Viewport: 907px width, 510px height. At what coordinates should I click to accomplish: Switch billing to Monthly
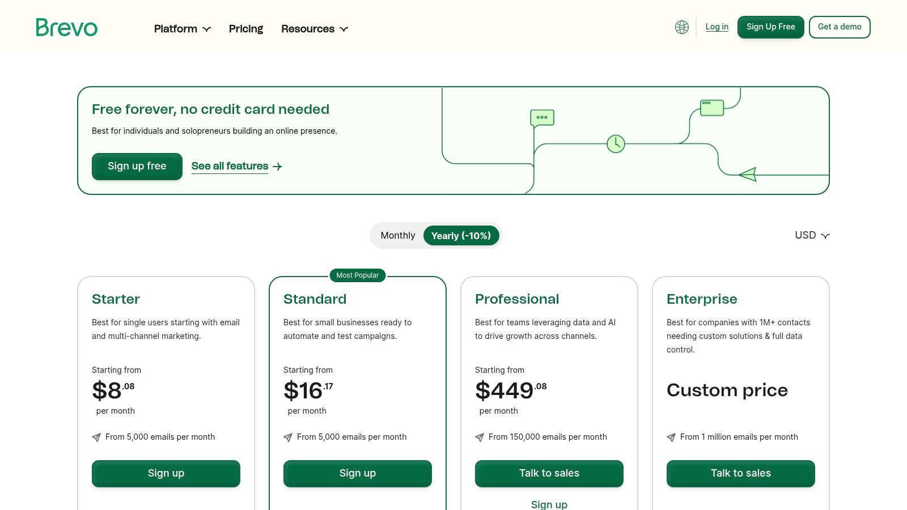(397, 236)
